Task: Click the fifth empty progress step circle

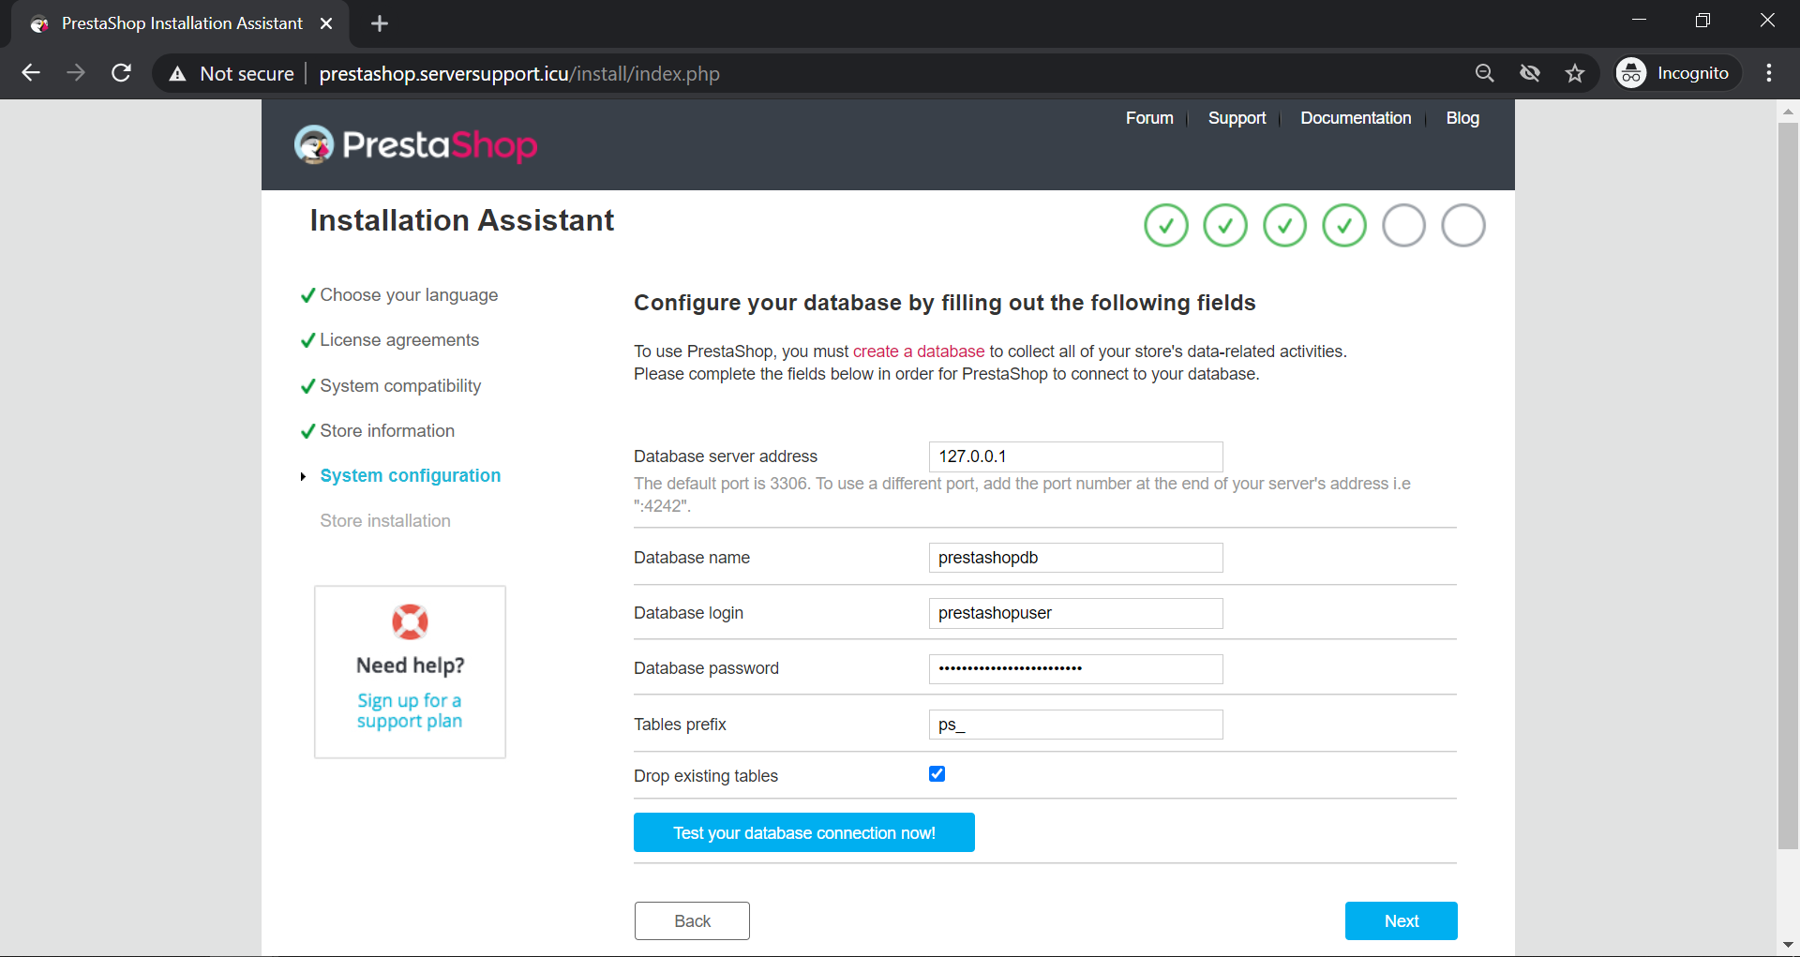Action: [1403, 226]
